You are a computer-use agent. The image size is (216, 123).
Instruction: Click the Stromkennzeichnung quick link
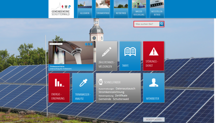tap(112, 92)
